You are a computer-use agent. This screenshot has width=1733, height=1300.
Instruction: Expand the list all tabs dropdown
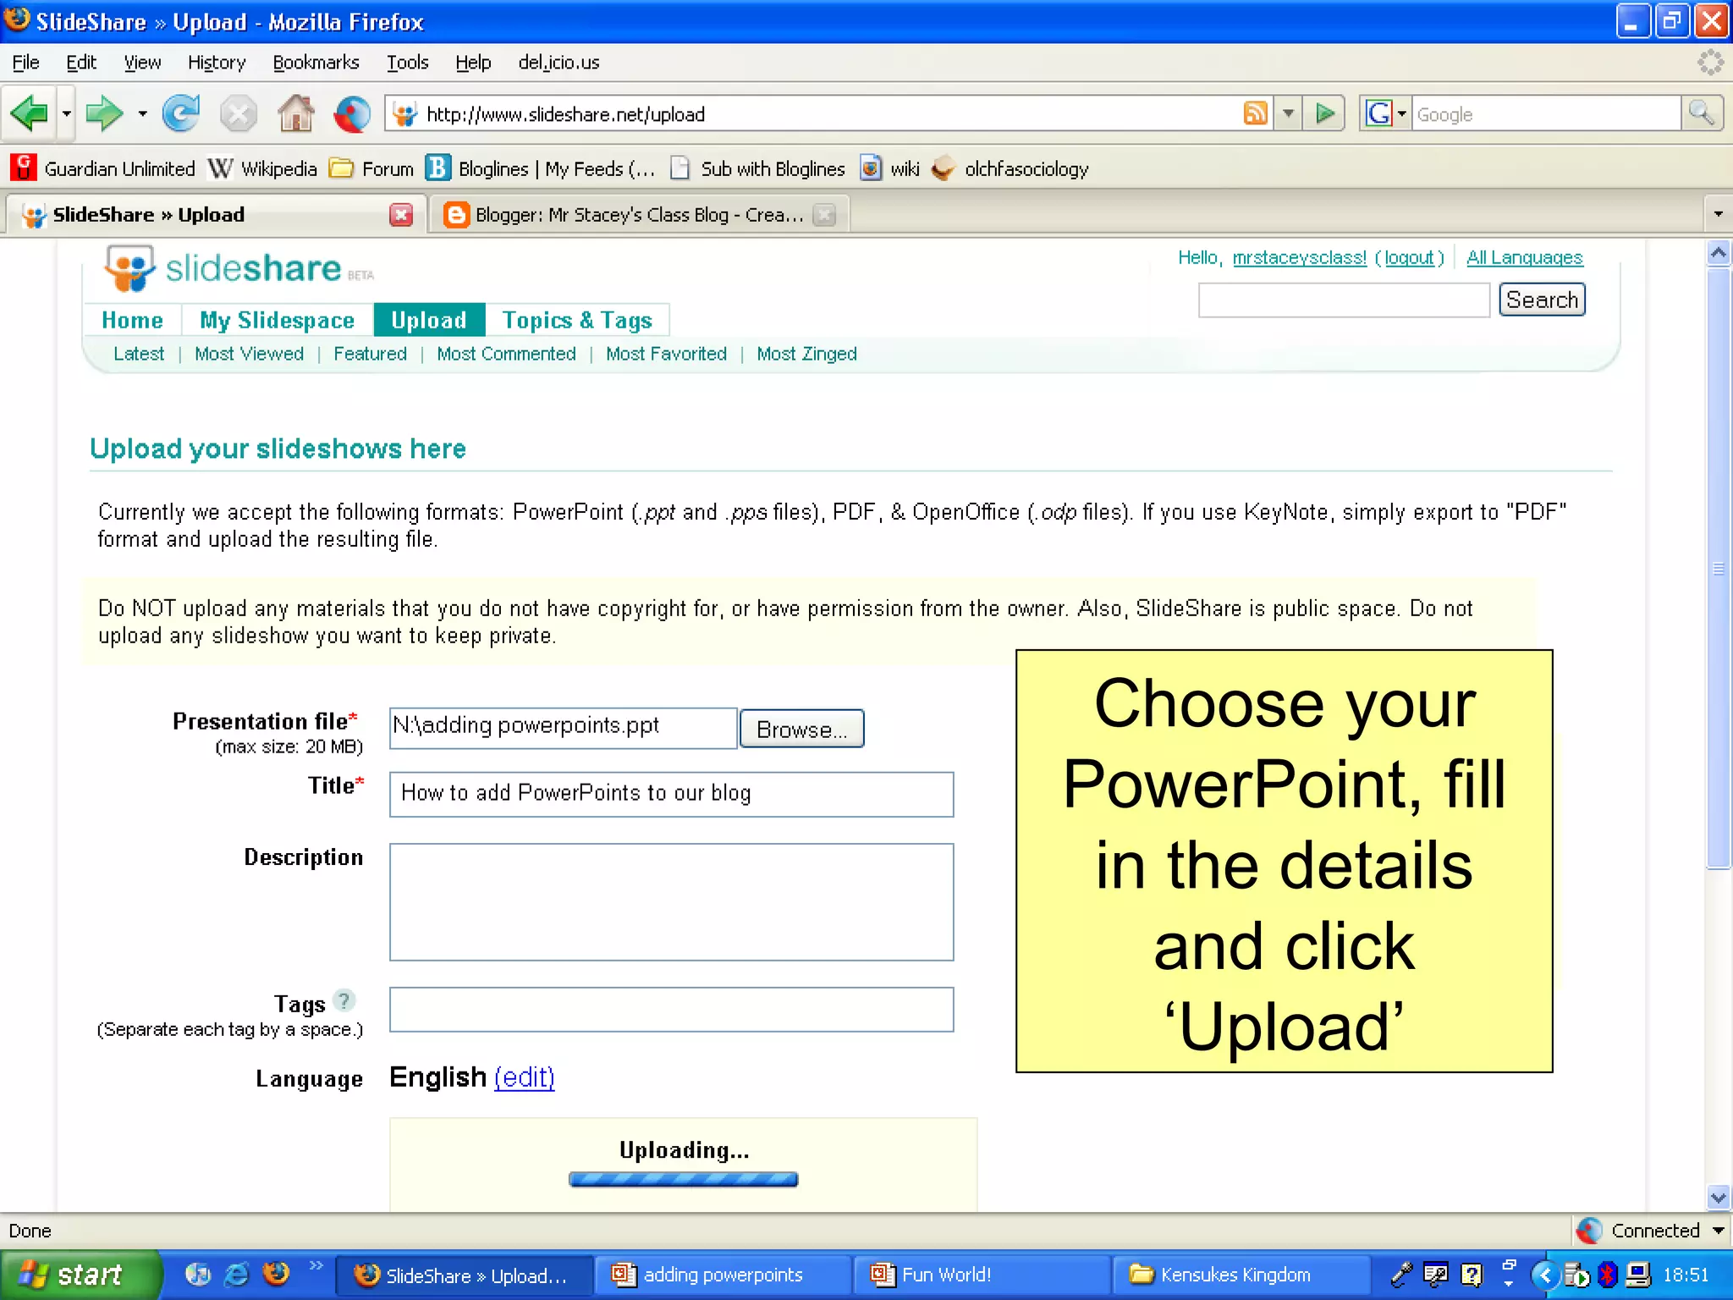[x=1718, y=214]
